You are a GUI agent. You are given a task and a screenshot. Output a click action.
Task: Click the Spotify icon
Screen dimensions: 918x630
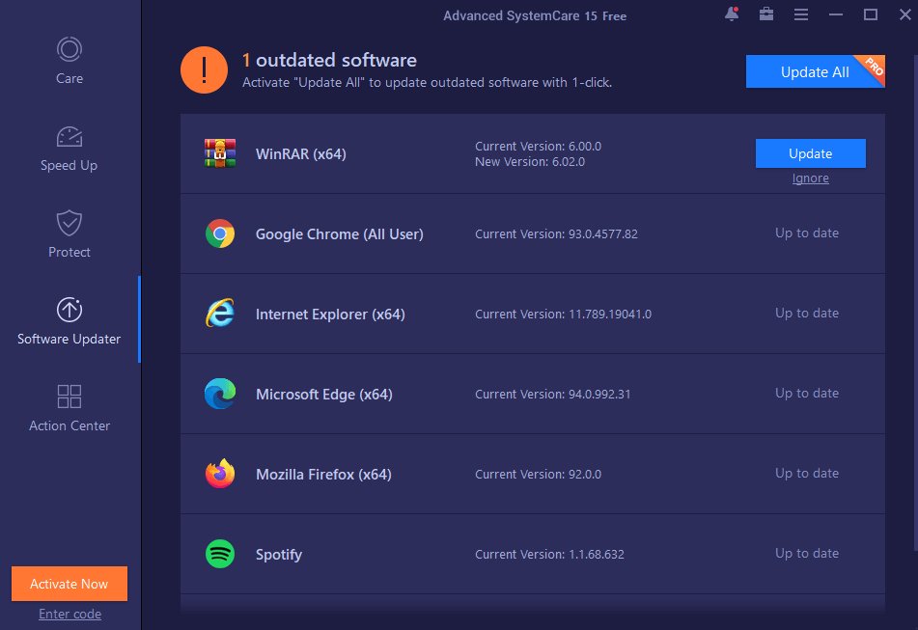[219, 554]
